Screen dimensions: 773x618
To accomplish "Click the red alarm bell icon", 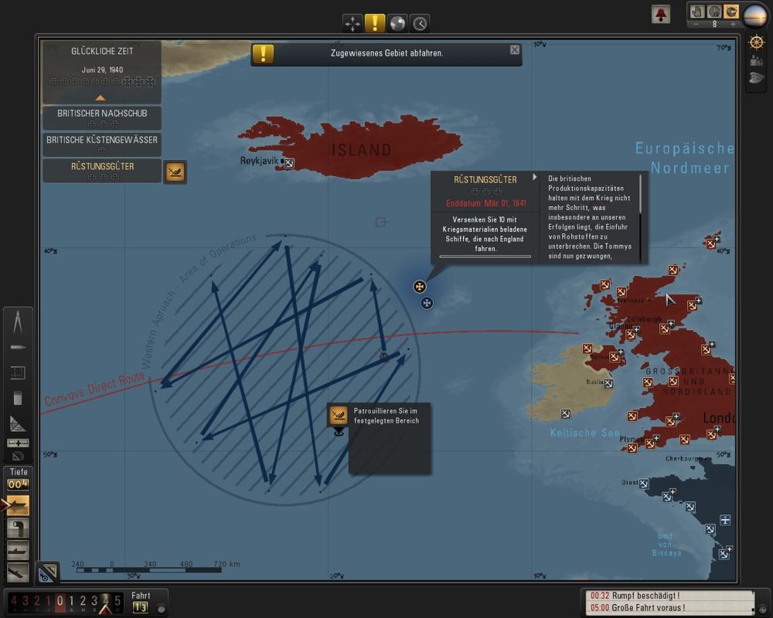I will coord(660,15).
